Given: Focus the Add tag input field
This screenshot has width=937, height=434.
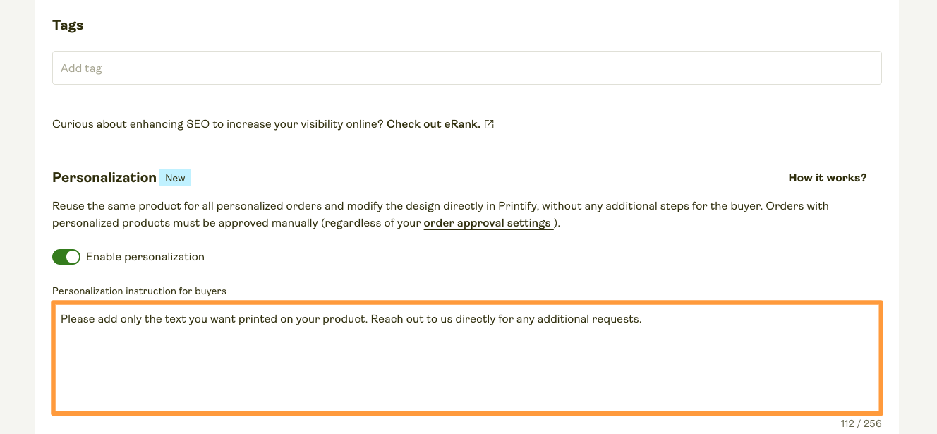Looking at the screenshot, I should 466,67.
